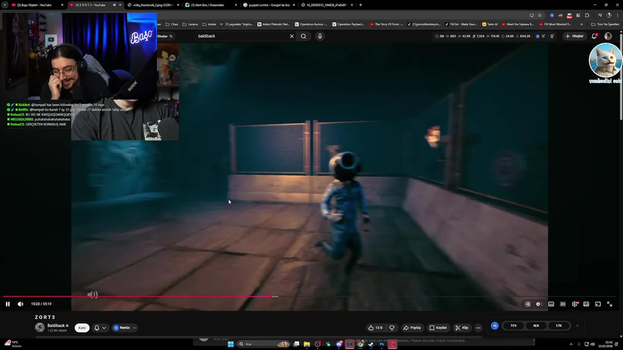This screenshot has width=623, height=350.
Task: Click the vidIQ round blue icon below the video
Action: point(495,326)
